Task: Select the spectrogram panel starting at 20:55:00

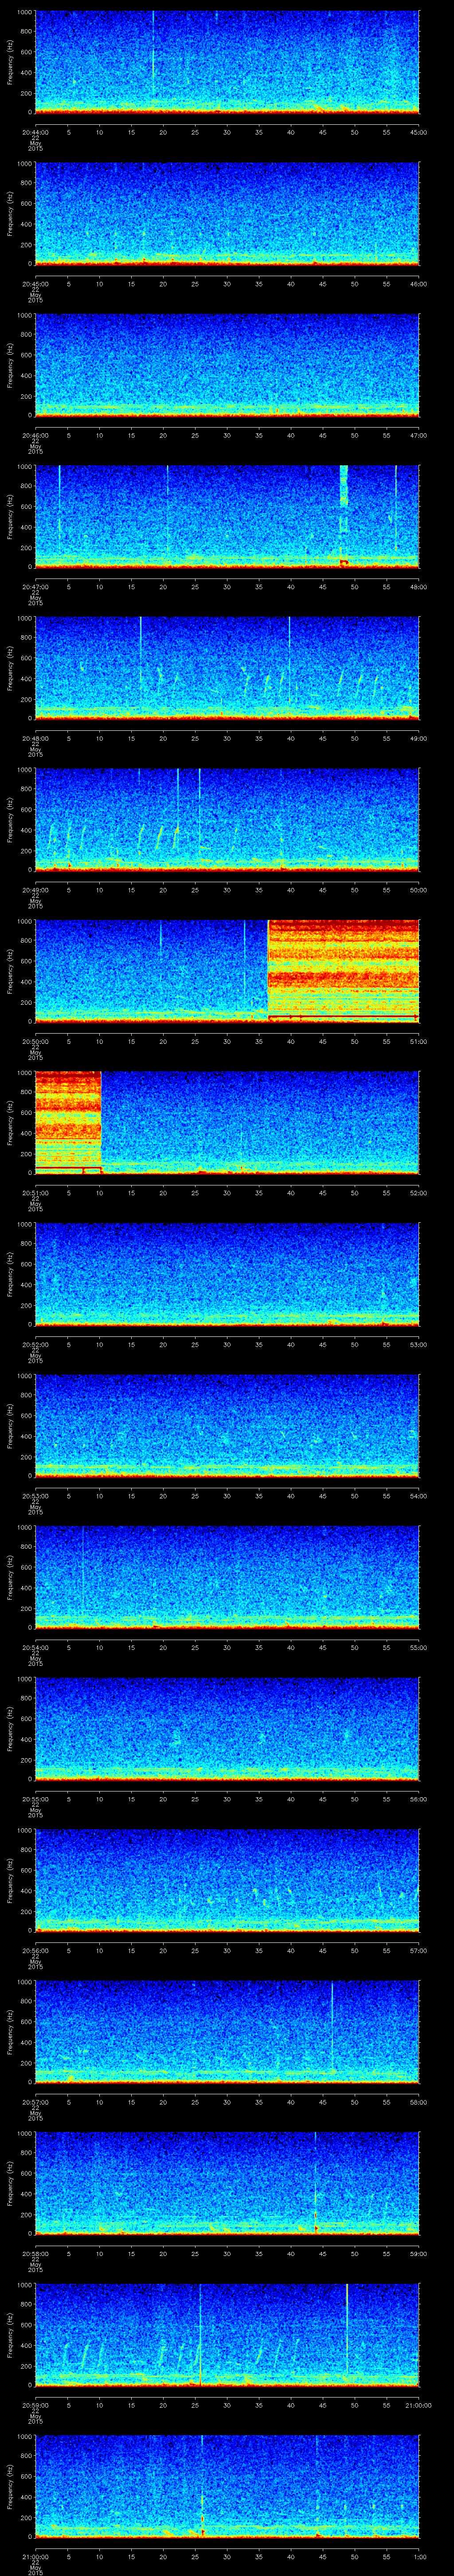Action: click(x=227, y=1728)
